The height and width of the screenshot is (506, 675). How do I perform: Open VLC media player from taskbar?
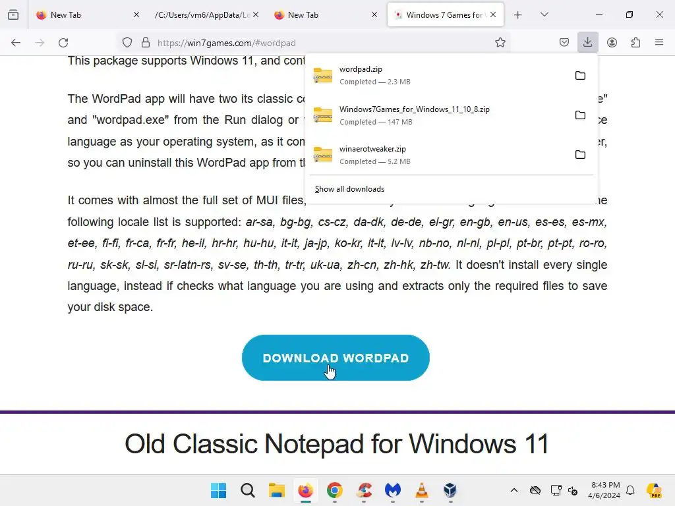click(421, 490)
